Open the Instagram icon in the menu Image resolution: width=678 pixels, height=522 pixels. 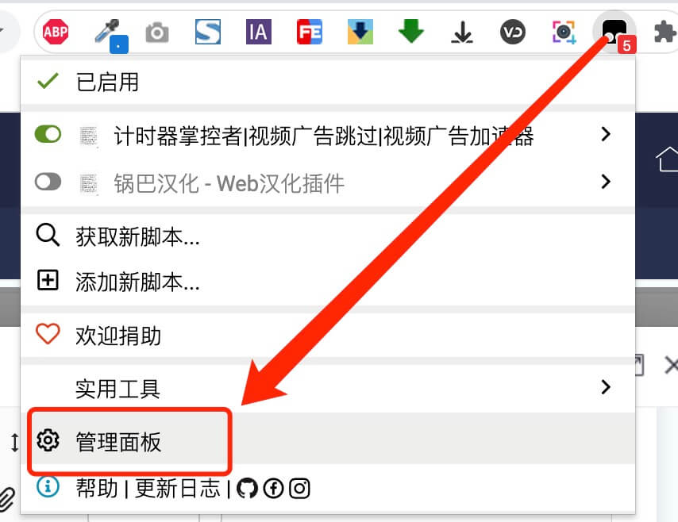tap(299, 489)
